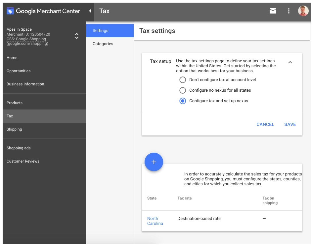312x246 pixels.
Task: Open the merchant account switcher arrows
Action: point(77,36)
